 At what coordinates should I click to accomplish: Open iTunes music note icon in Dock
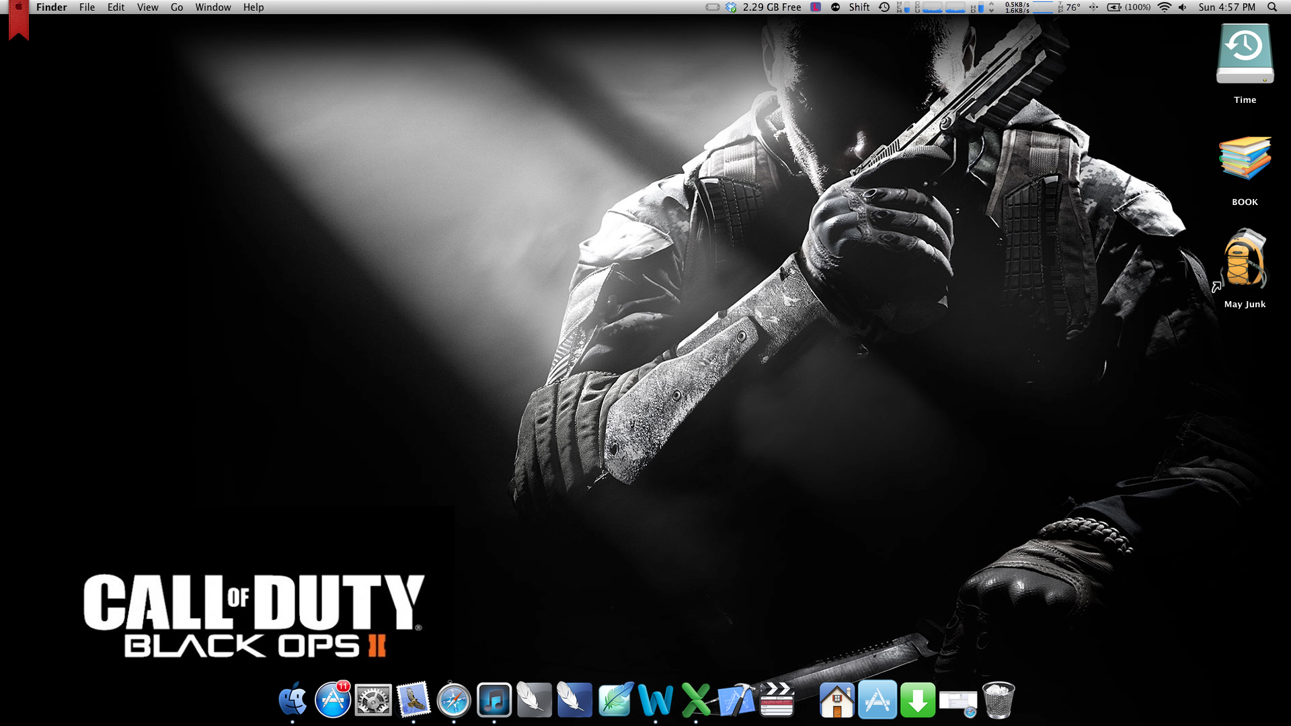[494, 700]
